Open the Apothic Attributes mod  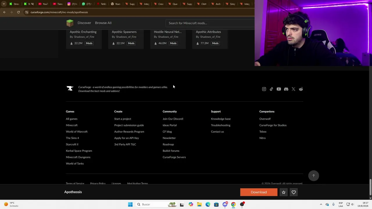click(208, 32)
